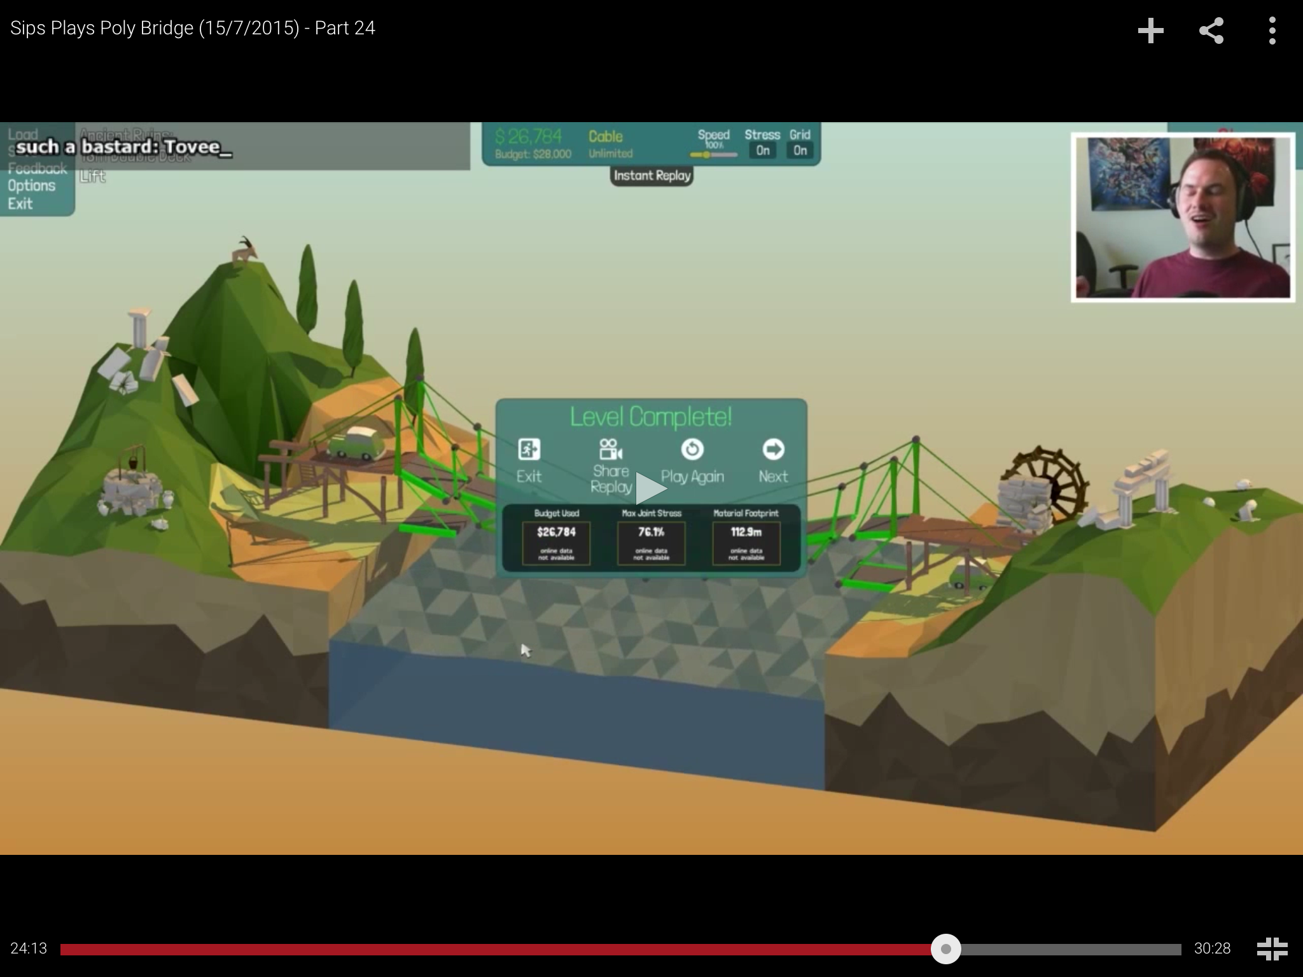
Task: Open the three-dot overflow menu
Action: (x=1272, y=31)
